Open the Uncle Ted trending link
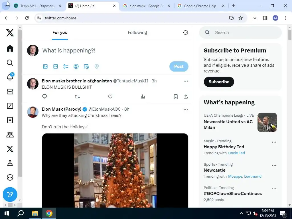 236,153
